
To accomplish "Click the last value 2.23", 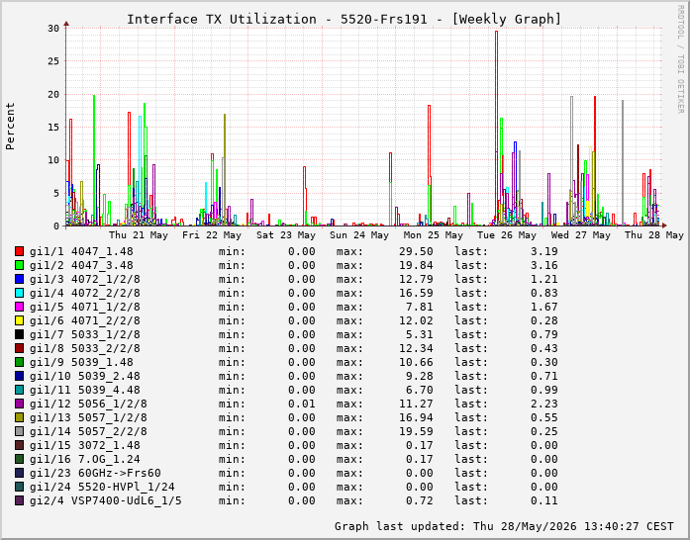I will pyautogui.click(x=544, y=404).
